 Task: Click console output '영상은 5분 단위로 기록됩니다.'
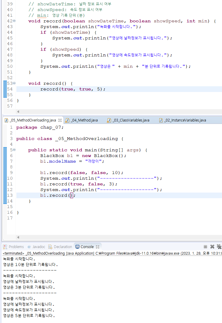tap(29, 316)
